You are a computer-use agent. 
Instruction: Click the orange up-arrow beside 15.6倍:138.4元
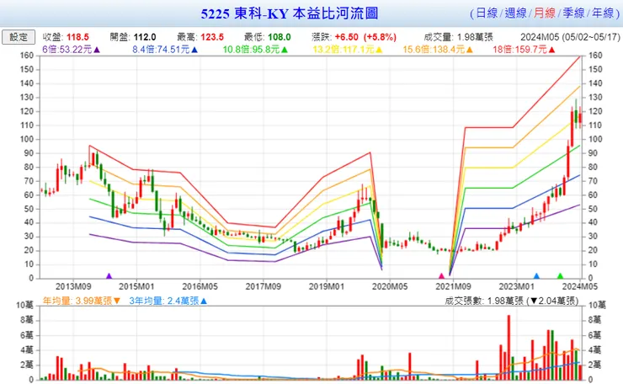click(470, 50)
